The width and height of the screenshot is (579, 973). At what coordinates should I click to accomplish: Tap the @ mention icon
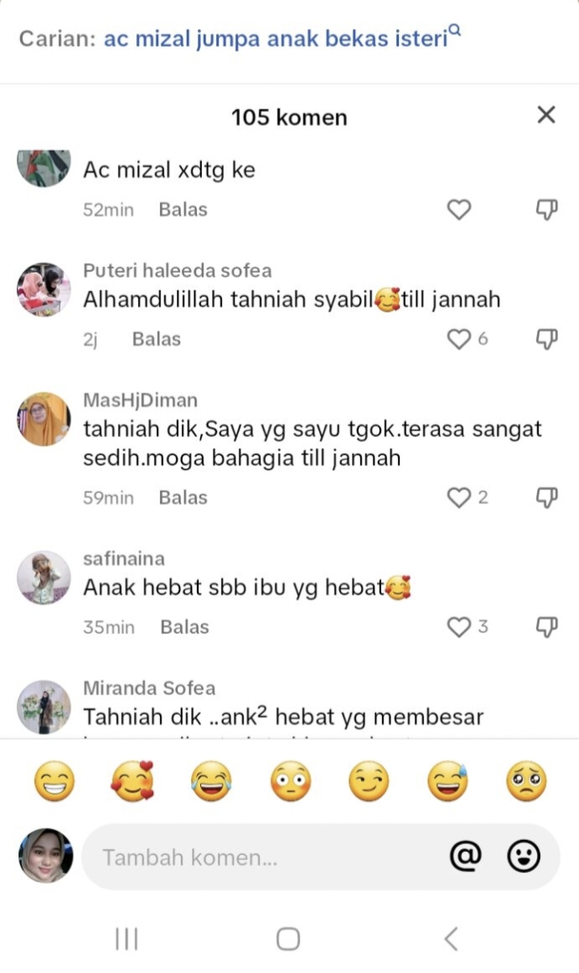point(465,856)
